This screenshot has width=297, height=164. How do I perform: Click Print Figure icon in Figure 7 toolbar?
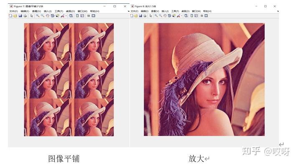coord(25,16)
